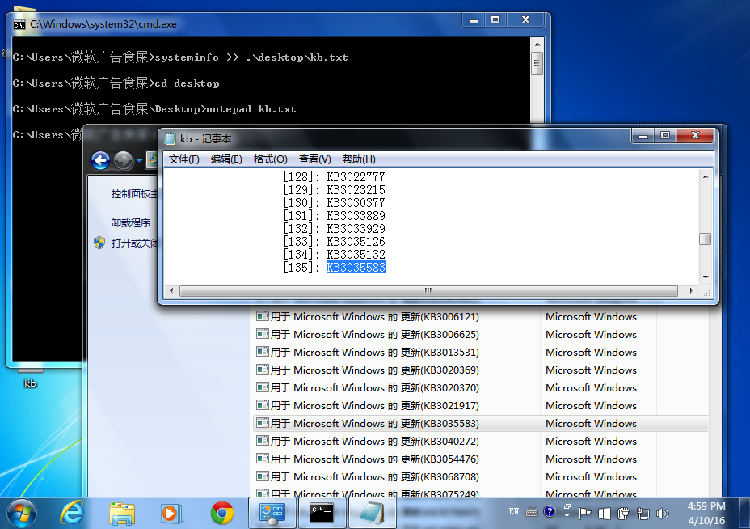Click line [130]: KB3030377 in Notepad
The width and height of the screenshot is (750, 529).
(334, 202)
